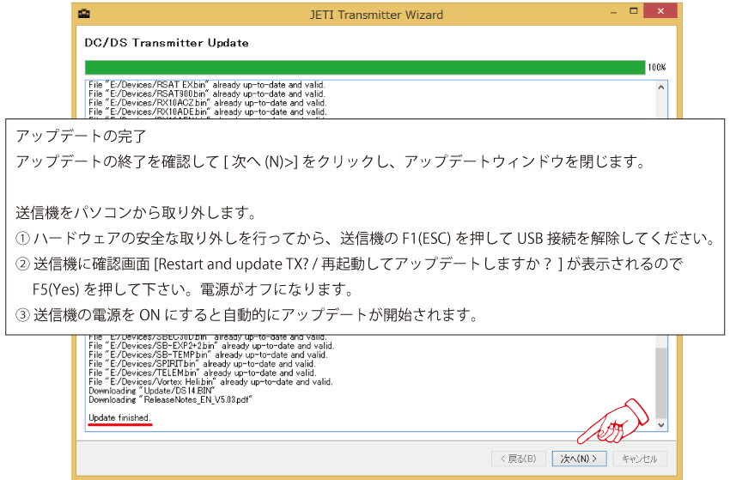Click the 次へ(N) > button

(579, 459)
